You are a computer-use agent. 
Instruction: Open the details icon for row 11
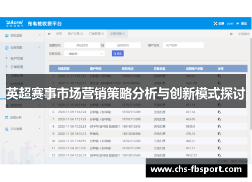pos(219,148)
